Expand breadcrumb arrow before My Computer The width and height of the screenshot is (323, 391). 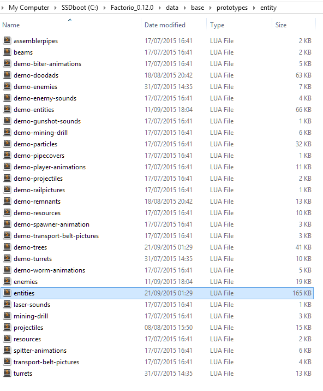(x=3, y=8)
